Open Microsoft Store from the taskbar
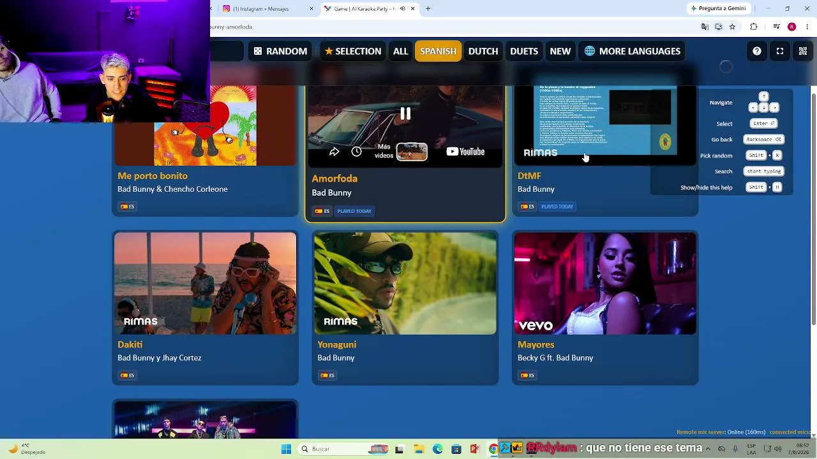817x459 pixels. [456, 449]
